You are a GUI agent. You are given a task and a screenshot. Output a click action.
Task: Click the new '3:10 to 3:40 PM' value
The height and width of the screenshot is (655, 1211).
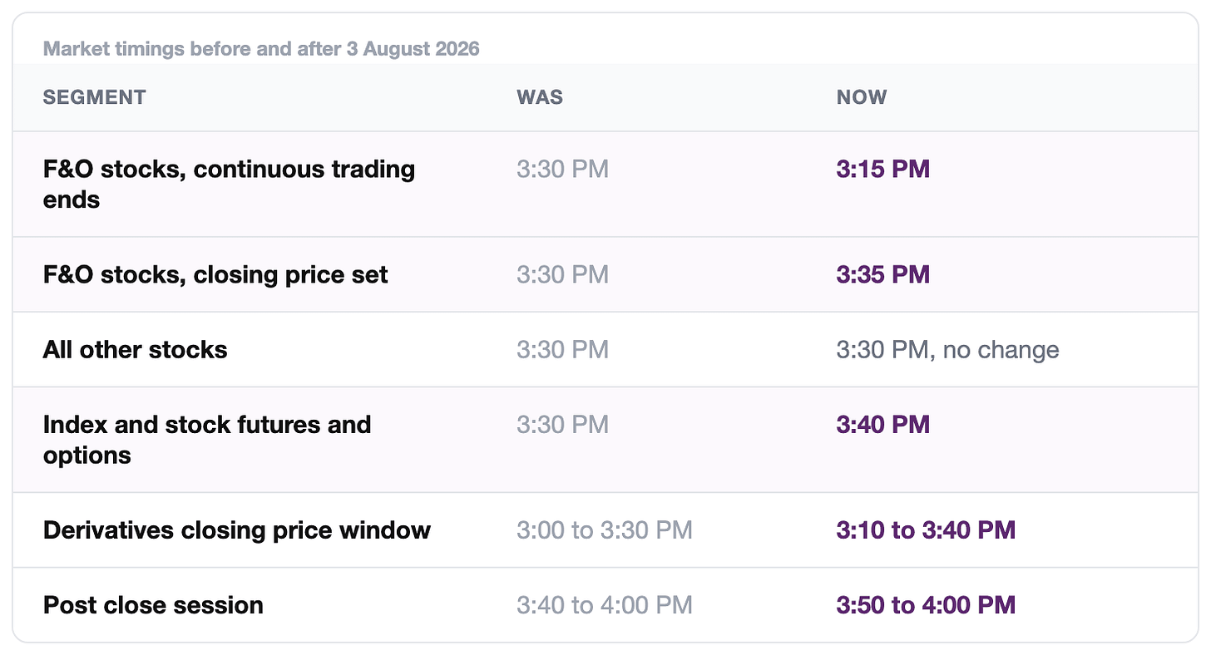point(926,529)
